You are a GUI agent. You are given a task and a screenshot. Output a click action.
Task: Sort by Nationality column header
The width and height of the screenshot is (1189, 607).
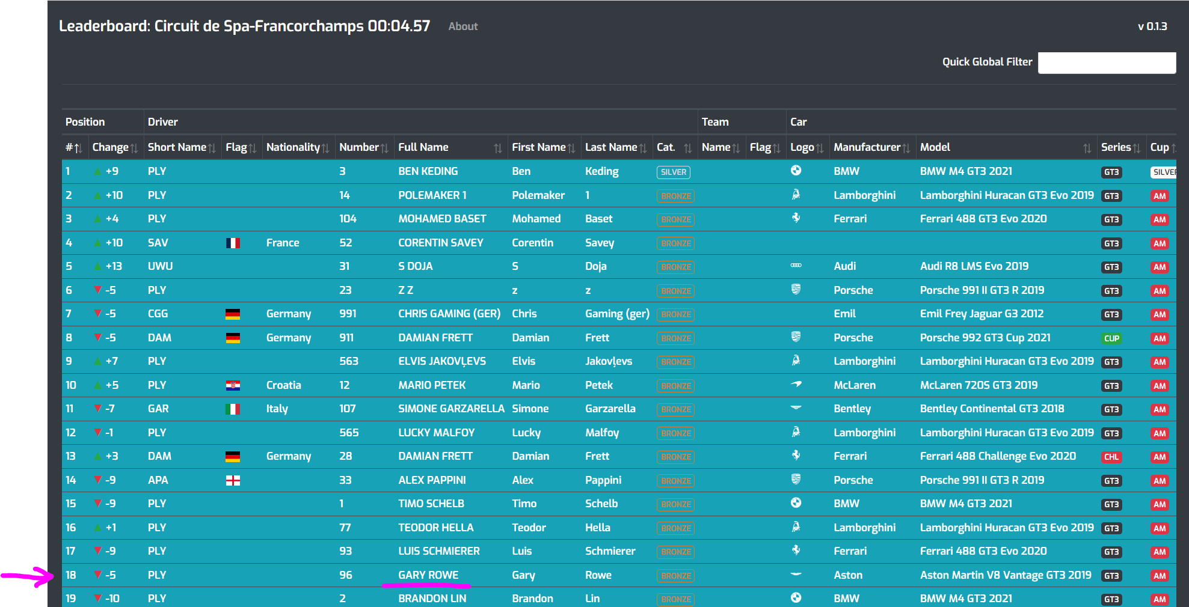click(x=298, y=147)
